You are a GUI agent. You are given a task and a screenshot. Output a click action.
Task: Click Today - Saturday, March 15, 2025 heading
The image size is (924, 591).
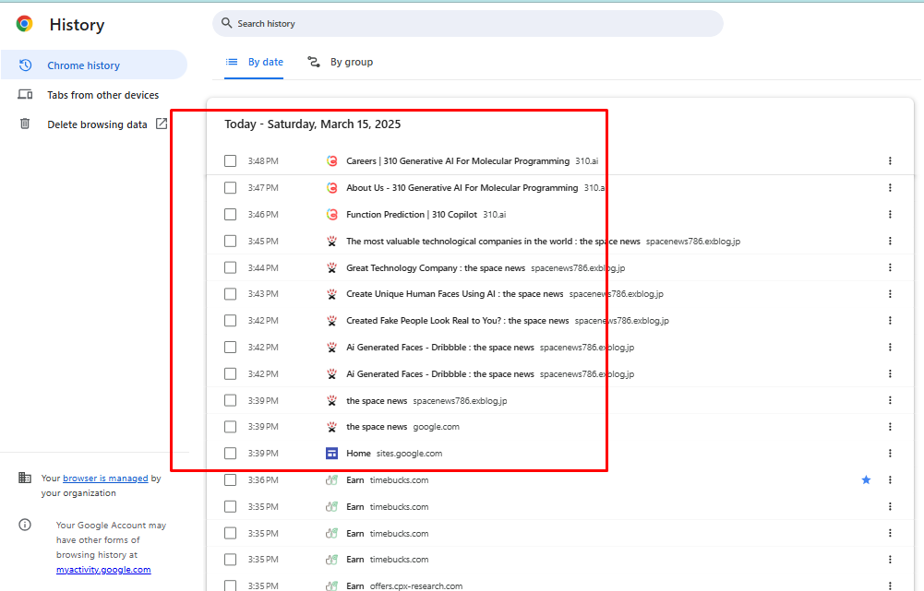point(312,124)
